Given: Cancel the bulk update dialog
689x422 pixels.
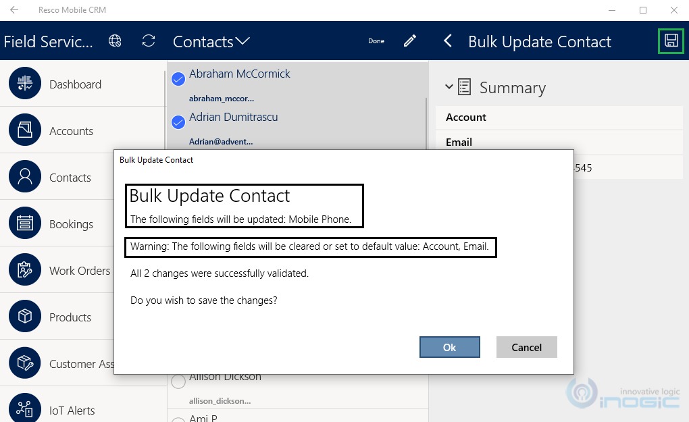Looking at the screenshot, I should pyautogui.click(x=526, y=347).
